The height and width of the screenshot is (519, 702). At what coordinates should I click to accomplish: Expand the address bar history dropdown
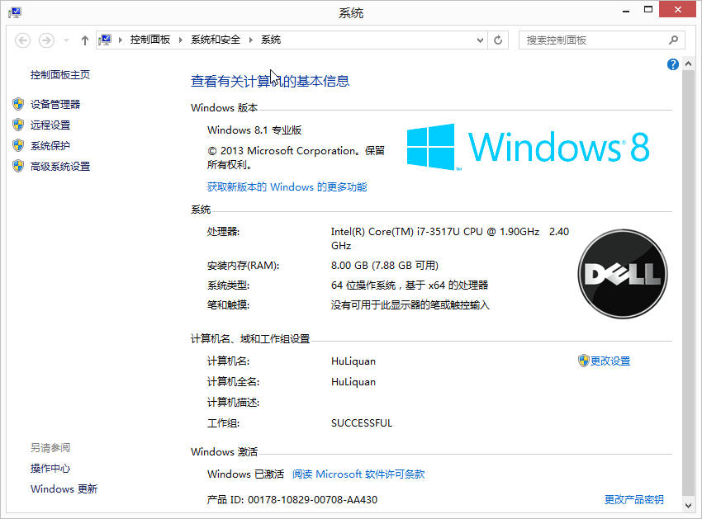(481, 40)
